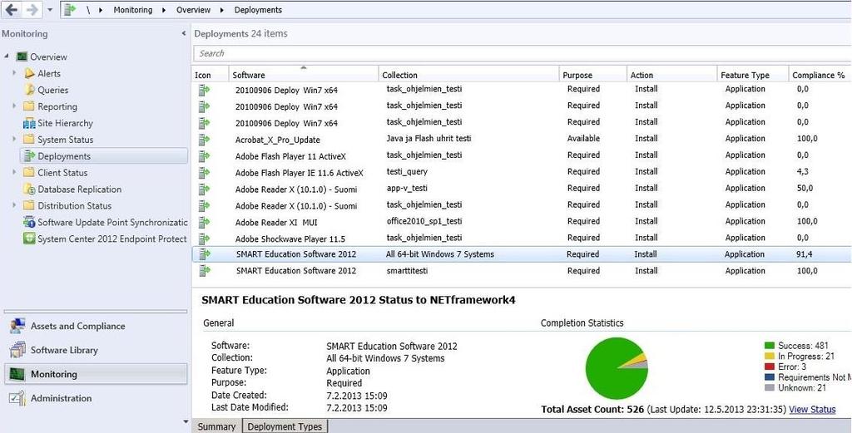Collapse the Monitoring navigation pane
Screen dimensions: 852x433
click(x=183, y=33)
